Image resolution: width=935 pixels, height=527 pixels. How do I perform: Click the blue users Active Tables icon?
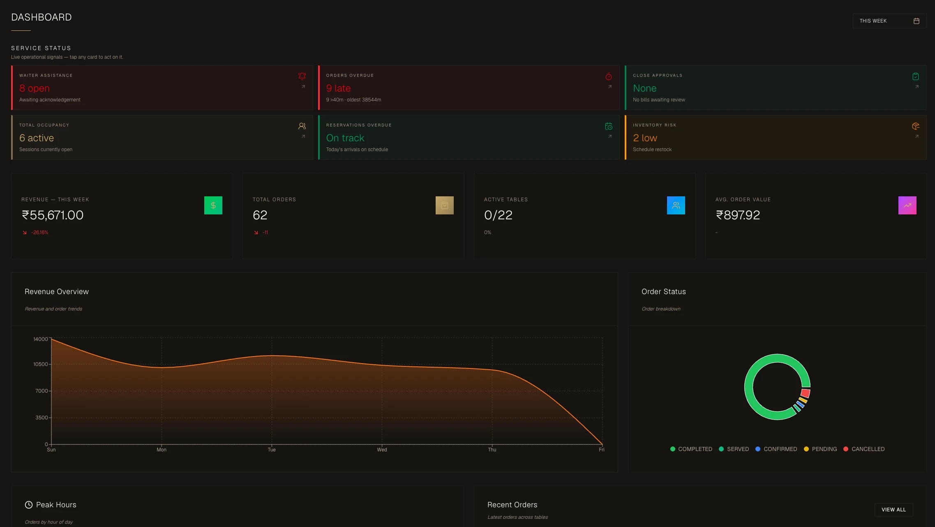(x=676, y=205)
